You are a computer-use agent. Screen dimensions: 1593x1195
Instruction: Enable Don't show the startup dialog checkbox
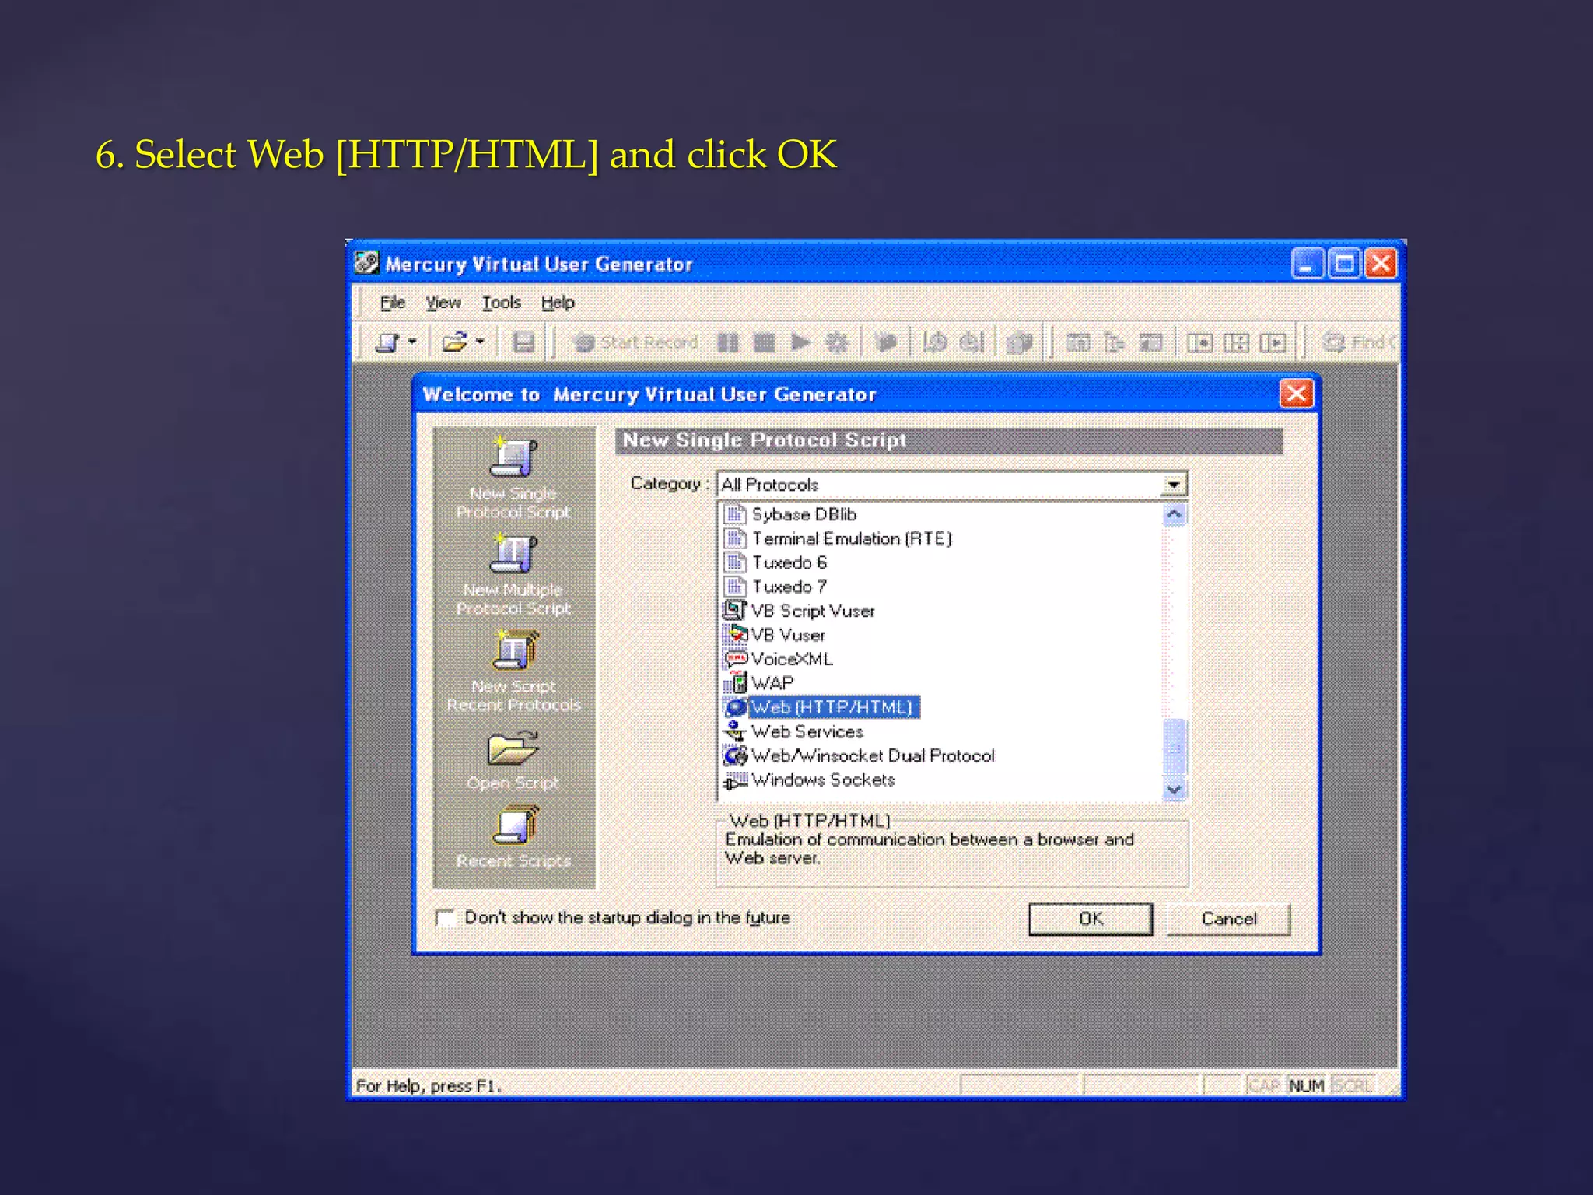[446, 918]
